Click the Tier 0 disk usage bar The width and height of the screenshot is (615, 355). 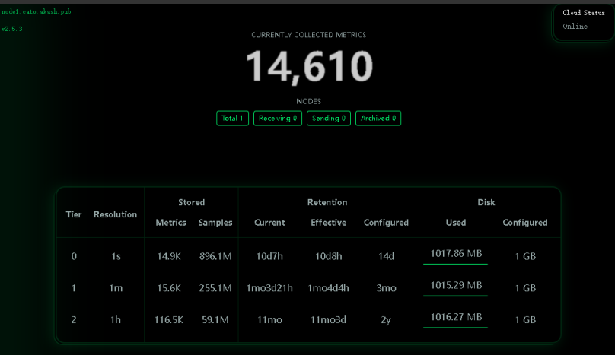click(x=455, y=264)
